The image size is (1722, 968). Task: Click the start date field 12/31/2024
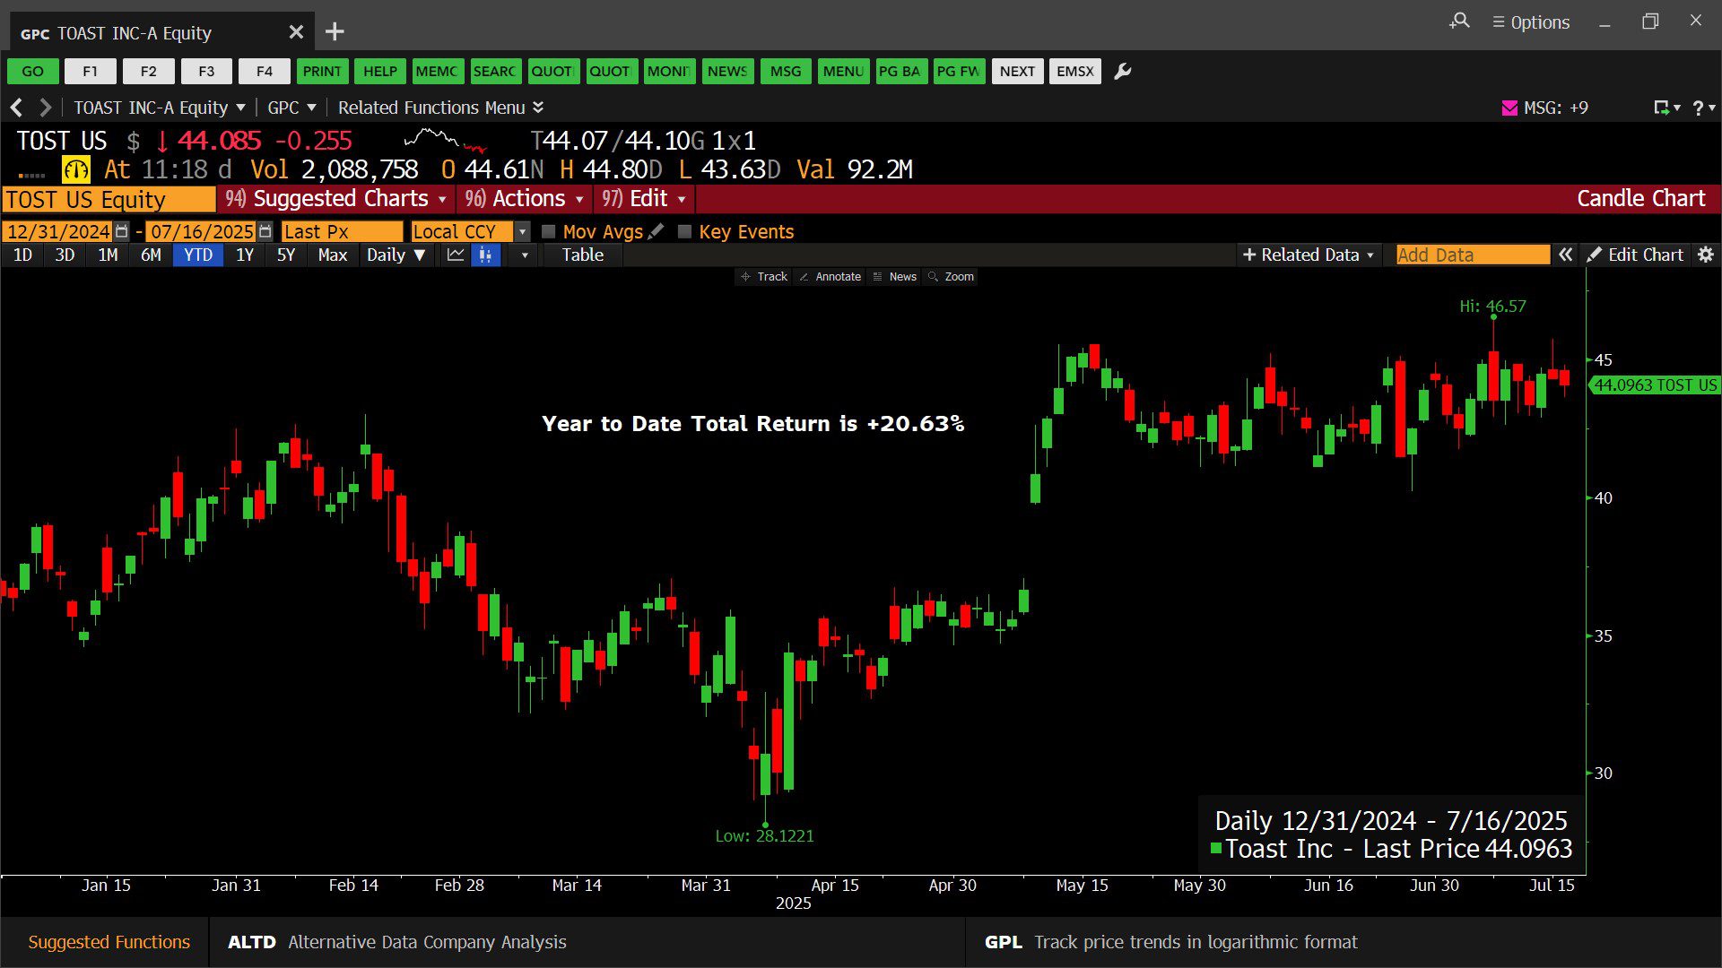click(x=58, y=231)
